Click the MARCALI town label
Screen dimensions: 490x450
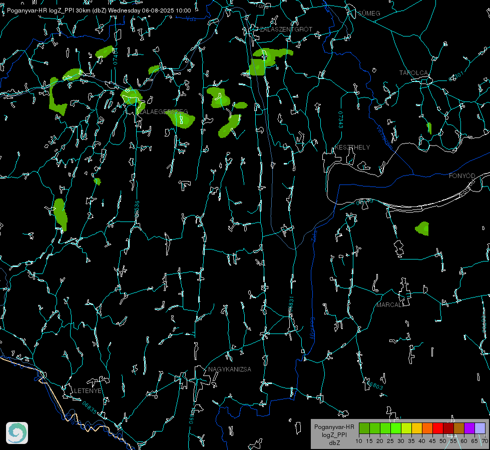pyautogui.click(x=390, y=305)
